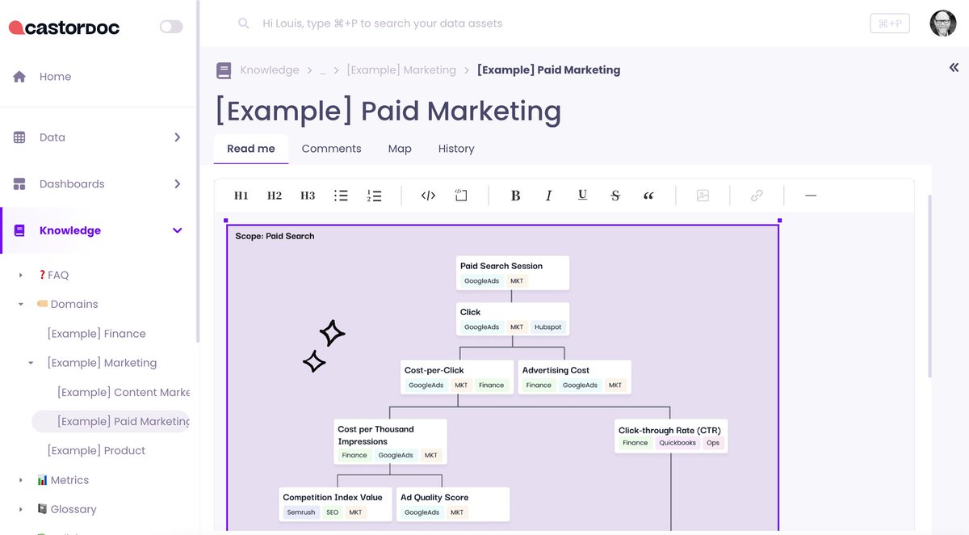The image size is (969, 535).
Task: Collapse the Knowledge section chevron
Action: (178, 230)
